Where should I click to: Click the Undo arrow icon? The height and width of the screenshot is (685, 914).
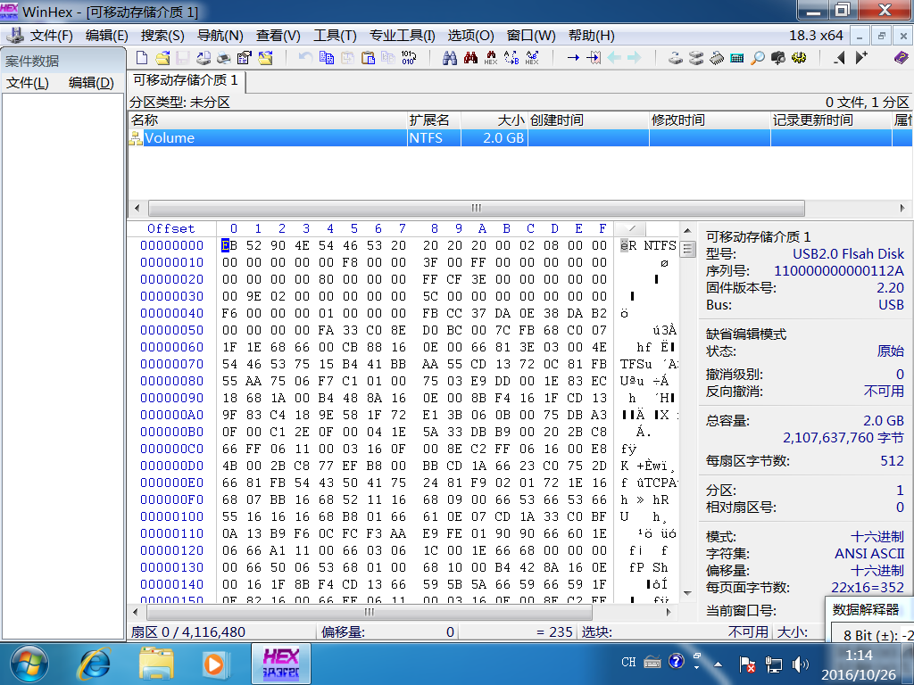point(305,57)
